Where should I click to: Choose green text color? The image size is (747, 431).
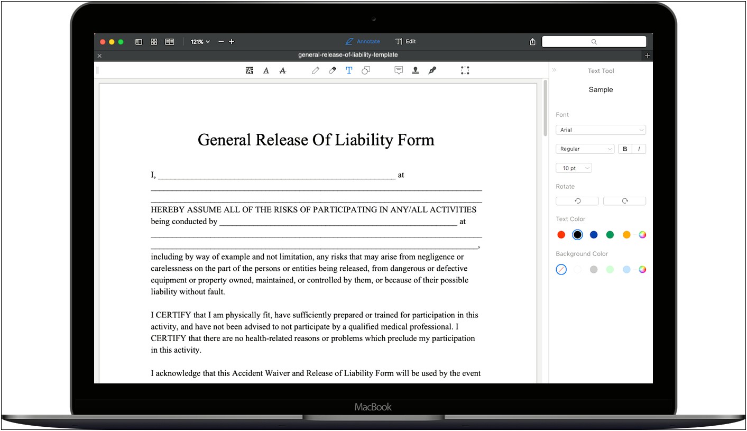click(610, 235)
